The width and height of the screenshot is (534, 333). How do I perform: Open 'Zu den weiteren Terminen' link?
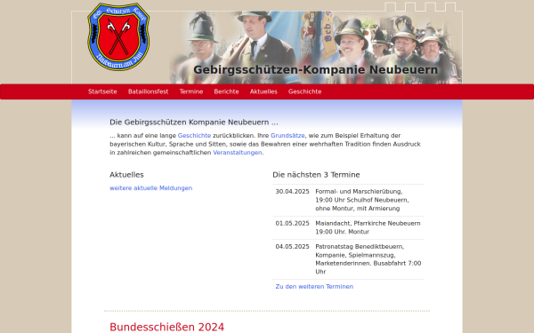click(314, 287)
